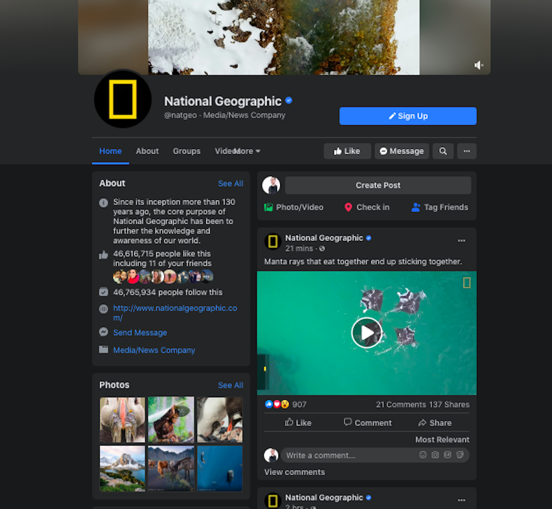
Task: Switch to the About tab
Action: point(147,151)
